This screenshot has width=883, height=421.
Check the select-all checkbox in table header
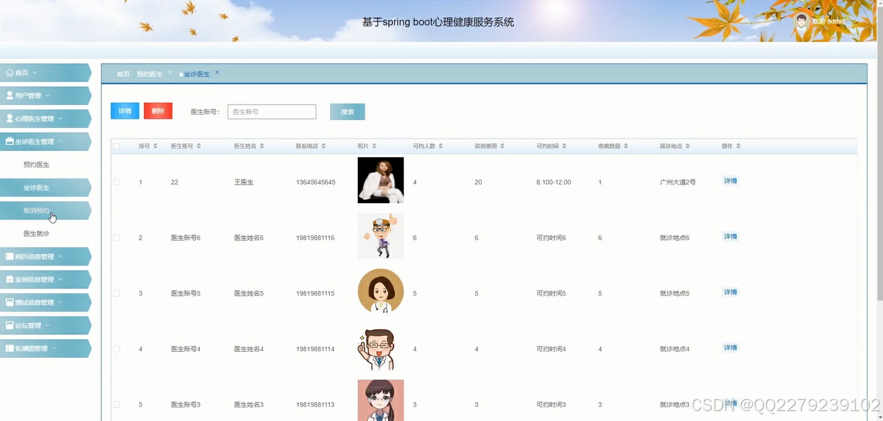pyautogui.click(x=117, y=145)
